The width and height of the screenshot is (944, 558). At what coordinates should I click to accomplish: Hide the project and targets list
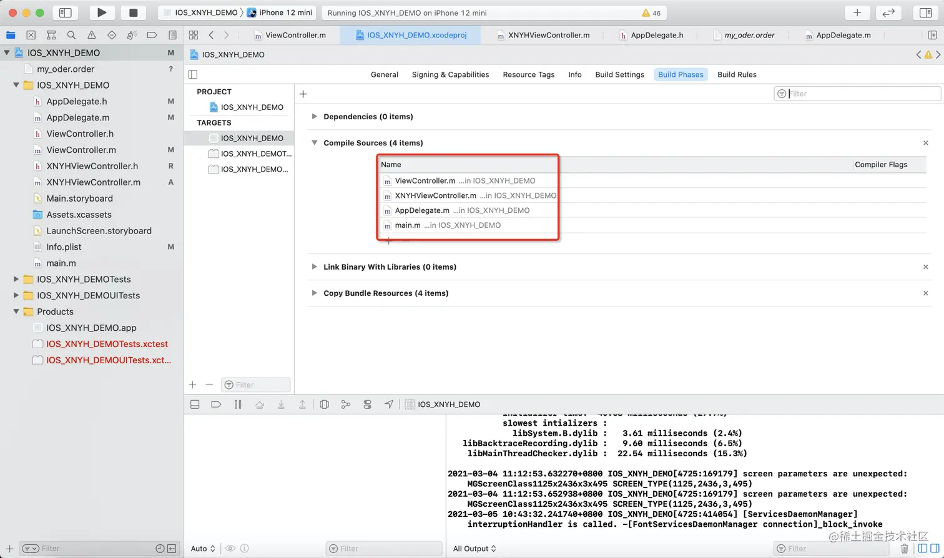(x=193, y=74)
